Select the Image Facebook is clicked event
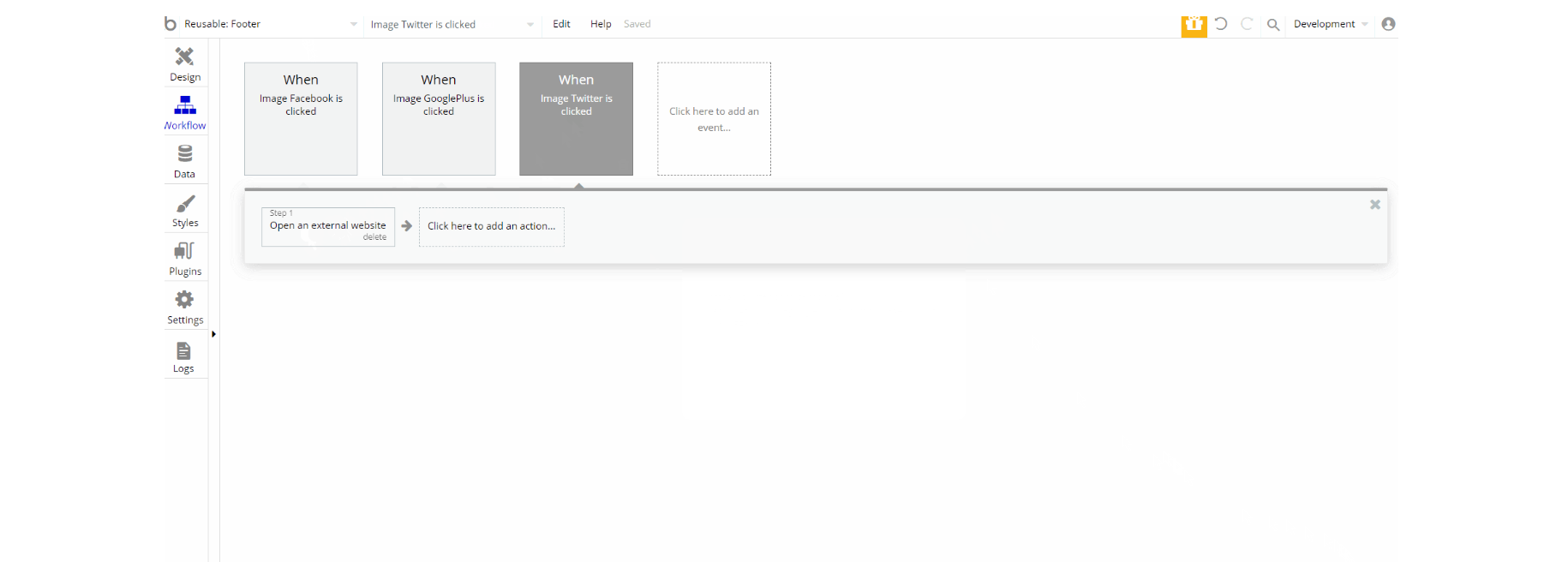Image resolution: width=1568 pixels, height=562 pixels. click(x=301, y=119)
